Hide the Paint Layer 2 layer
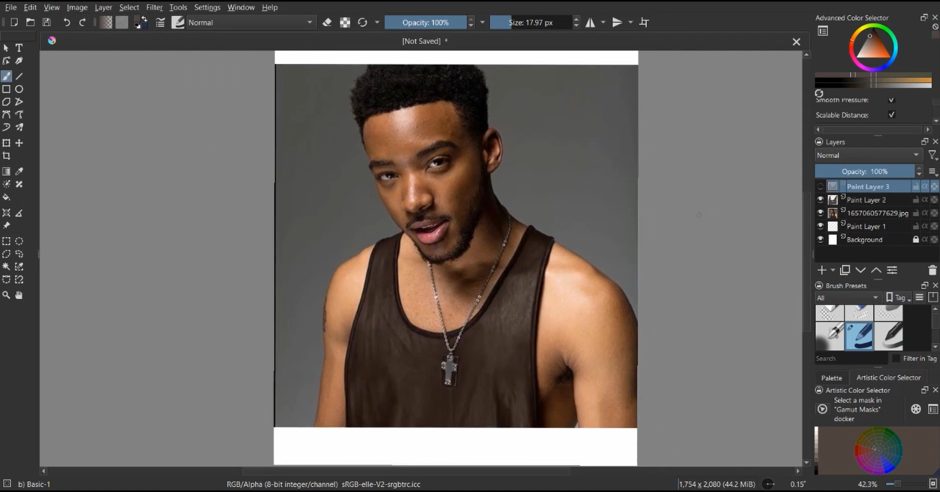The image size is (940, 492). [820, 199]
